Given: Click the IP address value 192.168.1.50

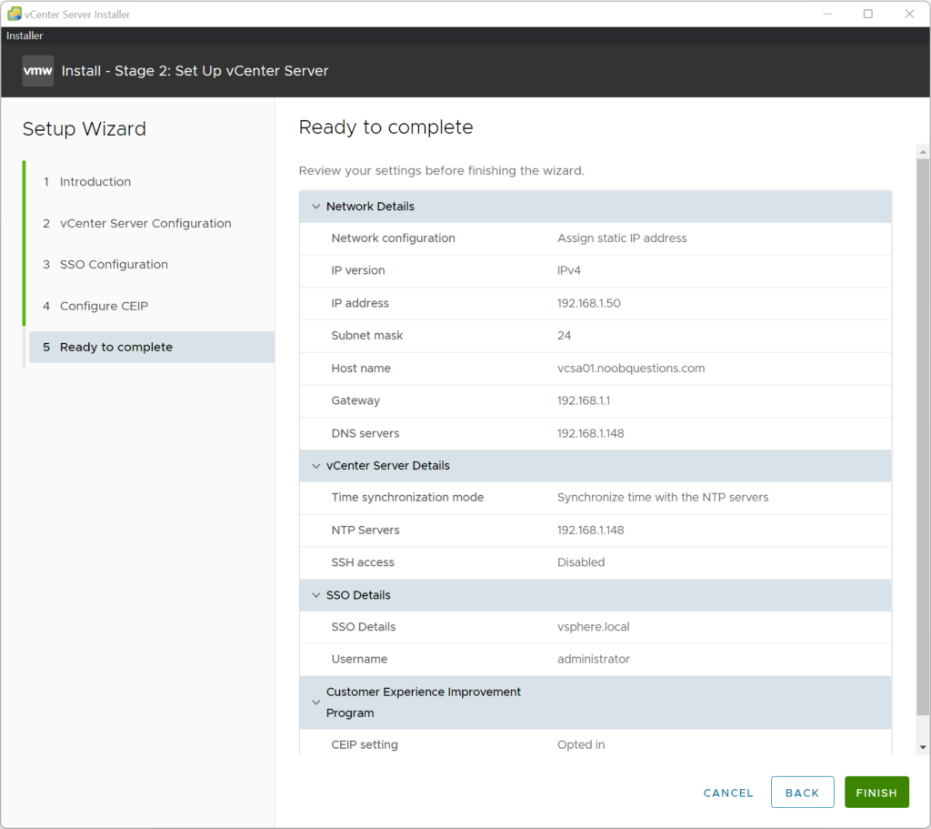Looking at the screenshot, I should coord(588,303).
